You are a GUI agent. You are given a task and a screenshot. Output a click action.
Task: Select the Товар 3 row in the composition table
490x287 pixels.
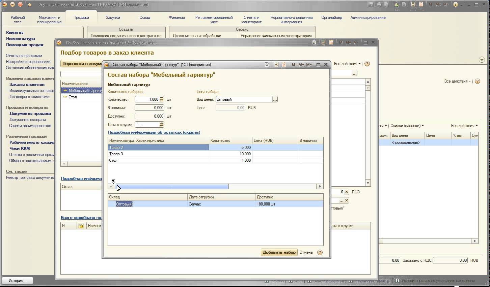pos(215,154)
